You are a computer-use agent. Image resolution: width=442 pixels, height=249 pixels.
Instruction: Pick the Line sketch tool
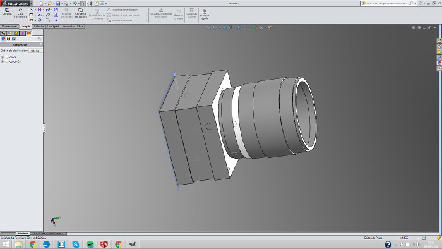coord(32,9)
